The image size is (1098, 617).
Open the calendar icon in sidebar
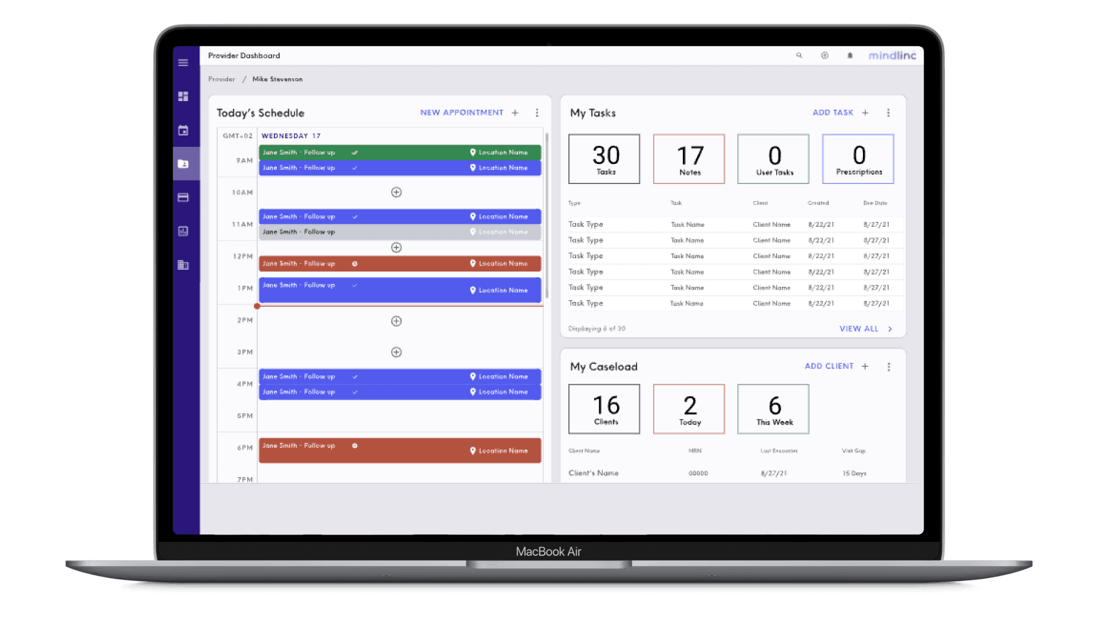tap(183, 130)
